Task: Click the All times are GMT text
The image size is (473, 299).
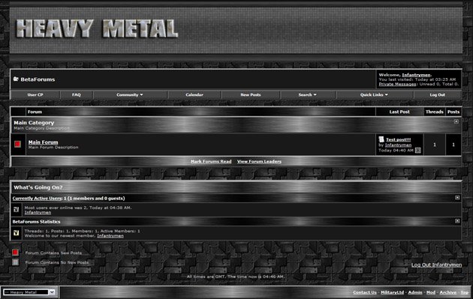Action: point(235,277)
